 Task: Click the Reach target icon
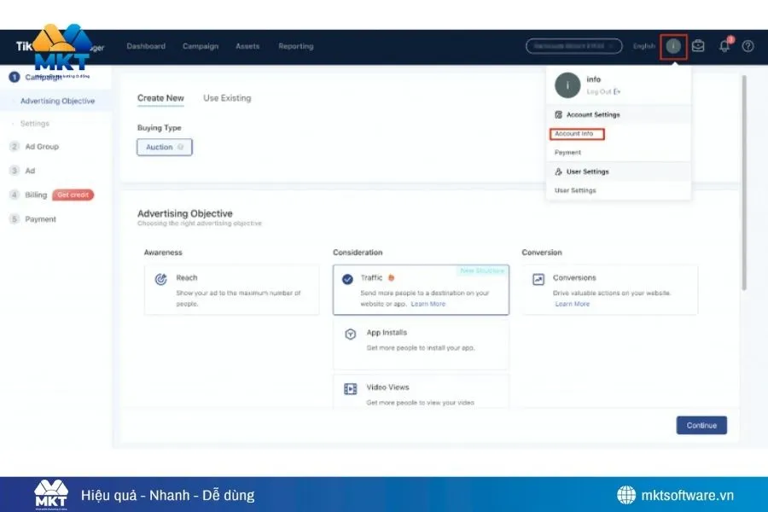[x=160, y=279]
